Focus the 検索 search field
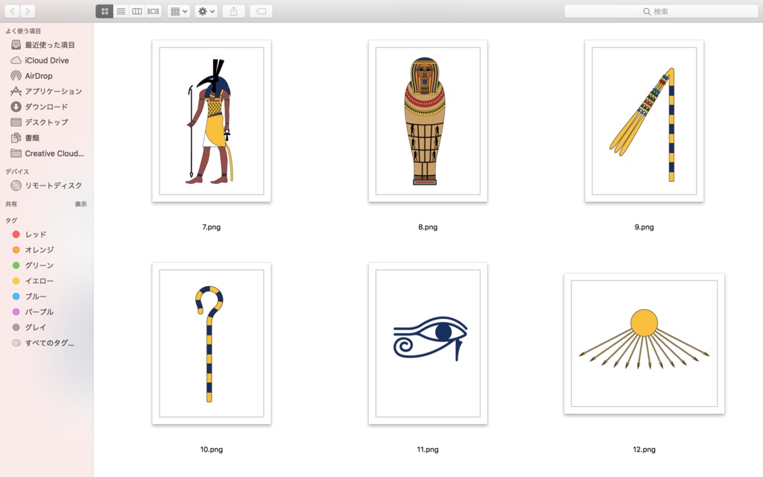 click(x=662, y=11)
